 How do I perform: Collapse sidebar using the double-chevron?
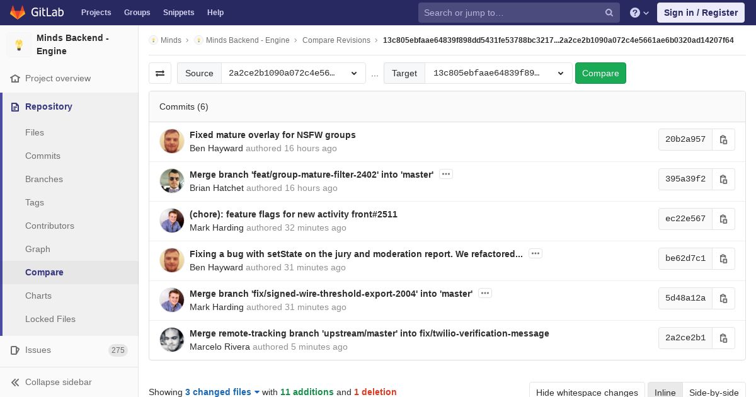pyautogui.click(x=15, y=383)
